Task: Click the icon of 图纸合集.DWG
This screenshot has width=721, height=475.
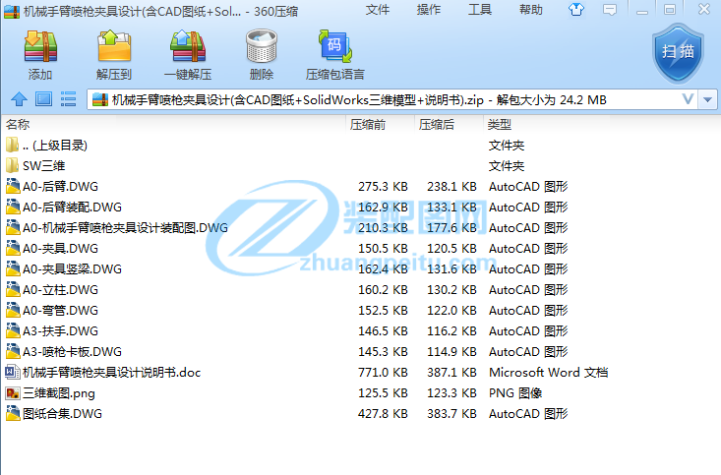Action: (x=13, y=413)
